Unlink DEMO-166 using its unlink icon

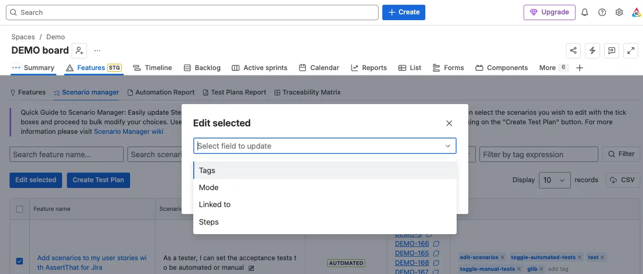(436, 244)
